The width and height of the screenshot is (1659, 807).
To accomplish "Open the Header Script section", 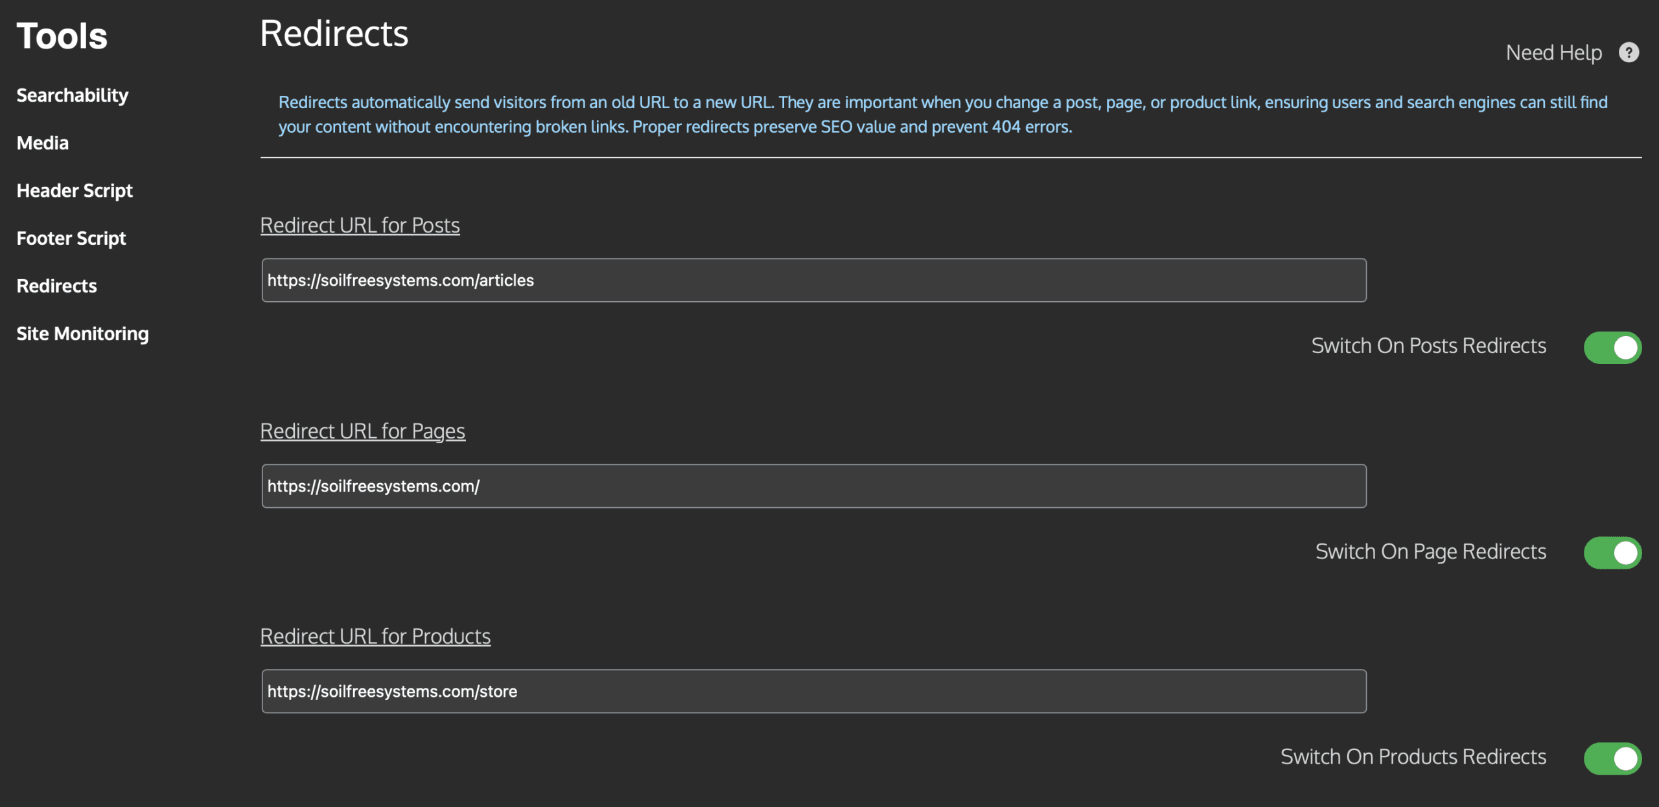I will [75, 190].
